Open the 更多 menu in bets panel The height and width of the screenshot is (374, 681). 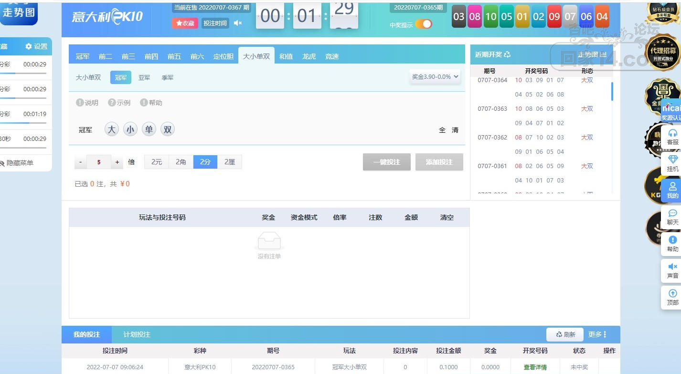click(x=597, y=334)
